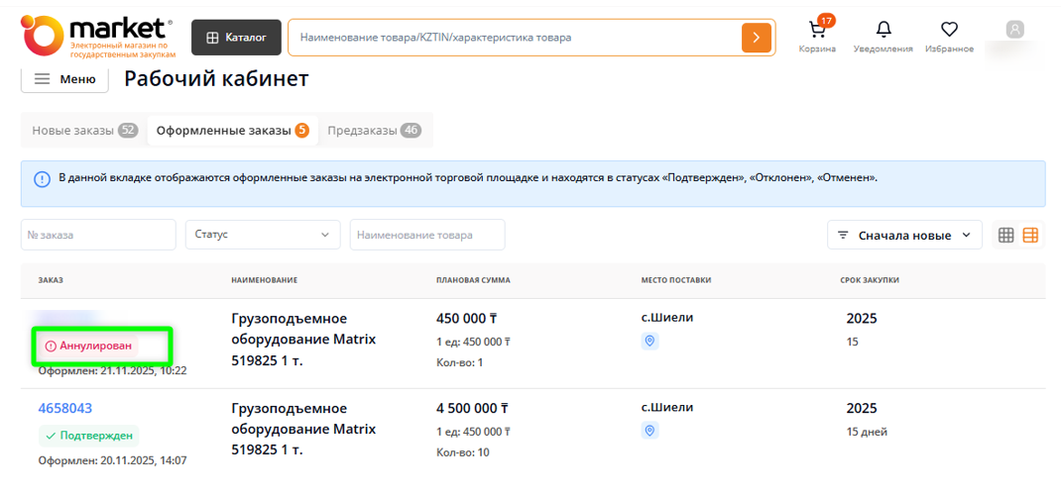
Task: Click location pin for annulled order
Action: [649, 342]
